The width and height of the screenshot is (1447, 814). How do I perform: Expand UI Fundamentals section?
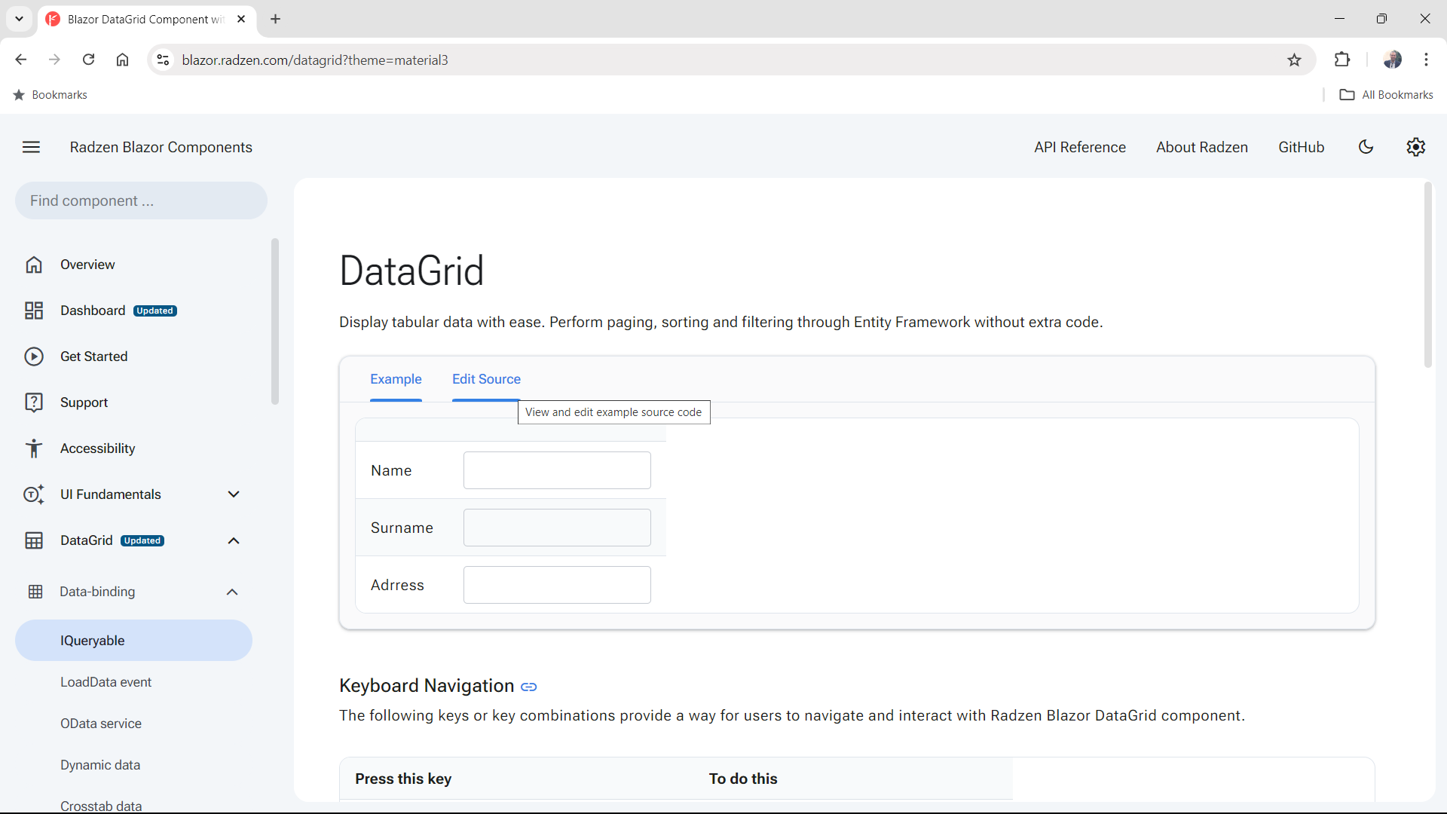click(234, 494)
